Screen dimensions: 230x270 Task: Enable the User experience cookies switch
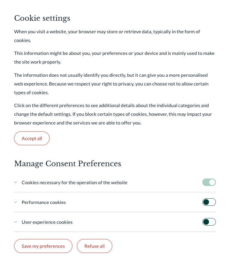point(209,222)
